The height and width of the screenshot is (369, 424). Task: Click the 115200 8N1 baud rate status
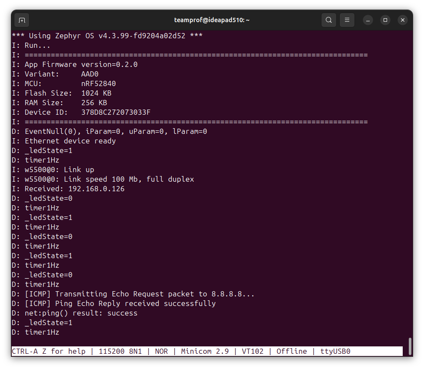point(120,351)
